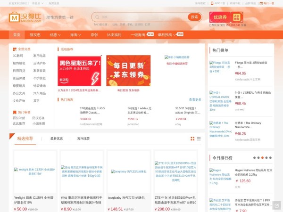The height and width of the screenshot is (212, 283).
Task: Click the search magnifier icon
Action: click(x=98, y=17)
